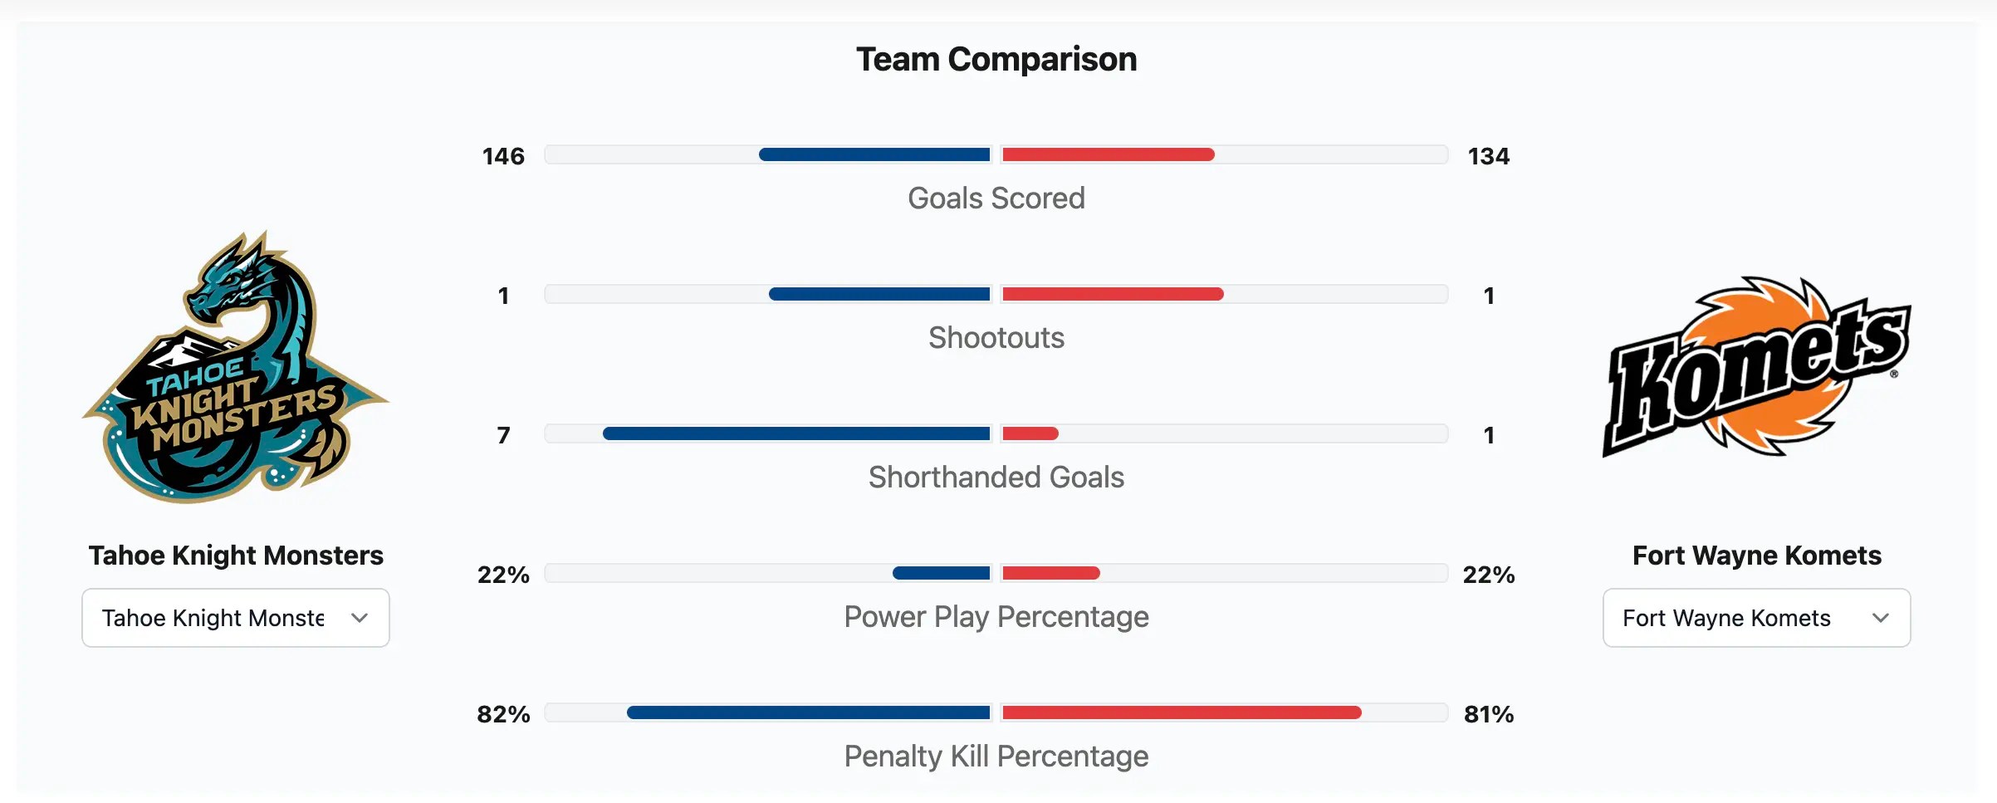Click the blue Penalty Kill Percentage bar

click(x=809, y=712)
